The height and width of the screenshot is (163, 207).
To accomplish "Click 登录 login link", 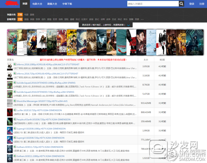I will click(192, 4).
